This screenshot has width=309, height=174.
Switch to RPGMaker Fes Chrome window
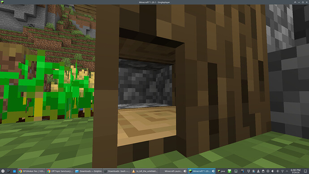(31, 171)
